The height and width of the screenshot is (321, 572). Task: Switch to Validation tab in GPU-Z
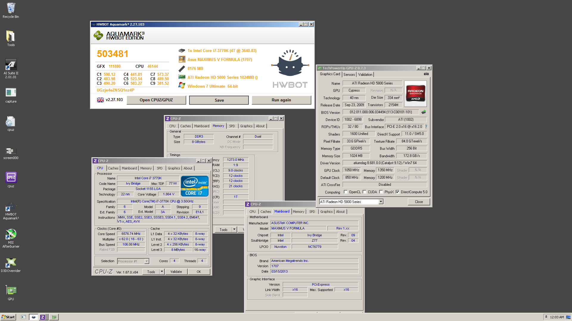[x=365, y=75]
